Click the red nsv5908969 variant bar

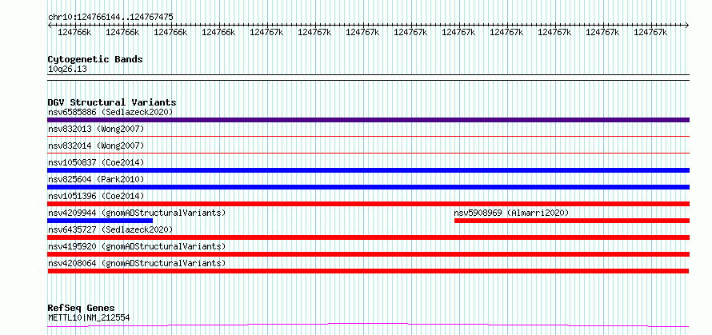(x=572, y=221)
